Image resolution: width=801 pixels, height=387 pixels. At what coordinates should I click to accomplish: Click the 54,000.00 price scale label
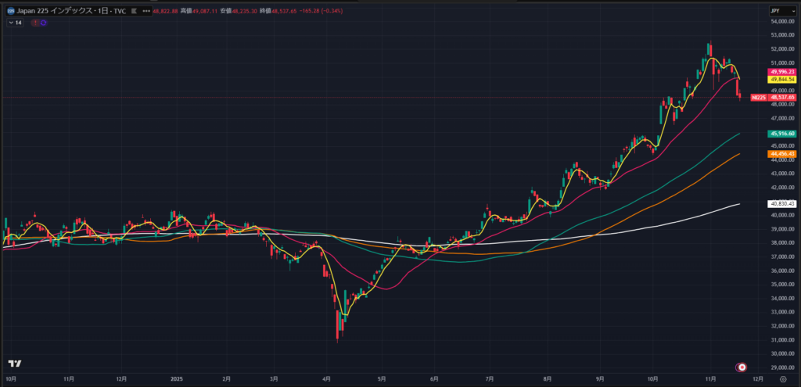(782, 22)
